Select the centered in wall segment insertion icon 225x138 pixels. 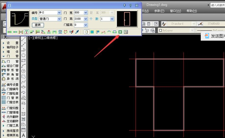coord(26,32)
